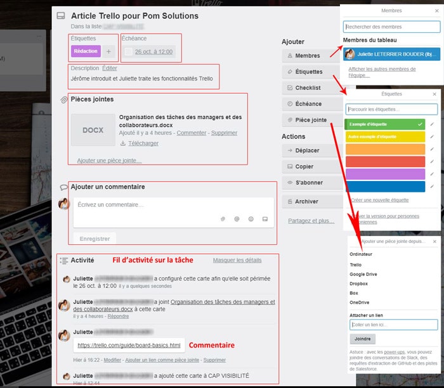Edit the purple label with pencil icon

432,174
